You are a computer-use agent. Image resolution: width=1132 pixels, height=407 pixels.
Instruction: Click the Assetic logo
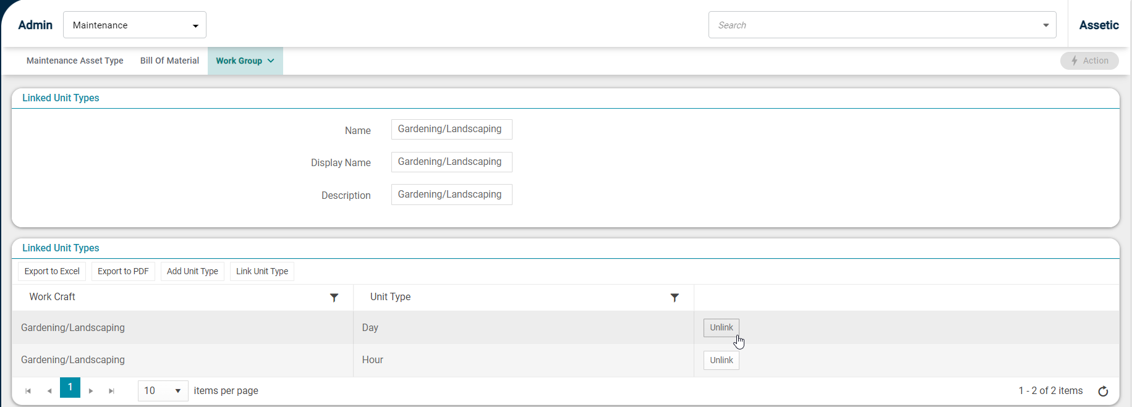click(x=1099, y=25)
